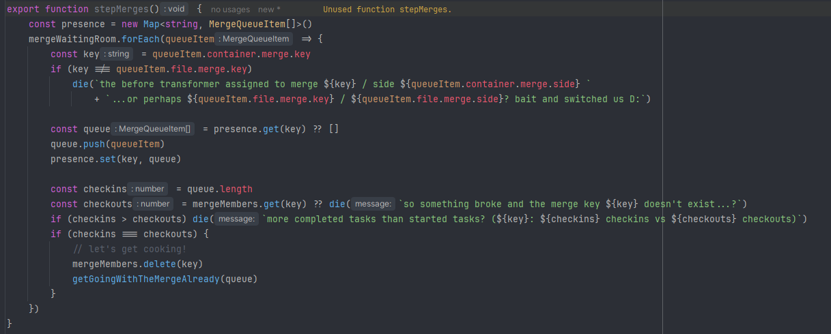831x334 pixels.
Task: Click "message:" hint on checkins > checkouts line
Action: 236,219
